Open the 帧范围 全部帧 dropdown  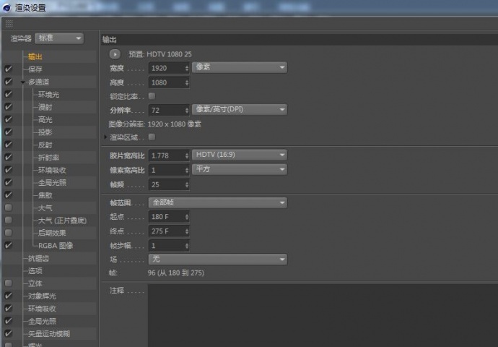[218, 202]
